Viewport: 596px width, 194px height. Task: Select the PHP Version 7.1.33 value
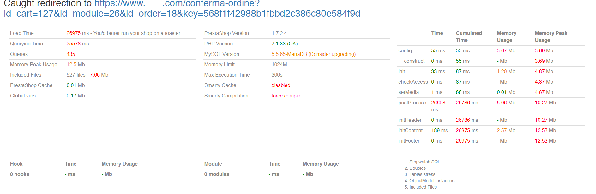point(284,44)
